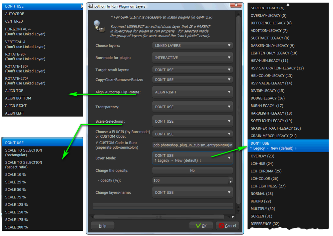Expand the Target result layers dropdown
333x236 pixels.
(192, 70)
